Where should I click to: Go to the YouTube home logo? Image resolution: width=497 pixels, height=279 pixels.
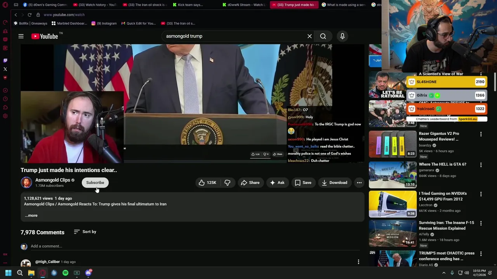[45, 36]
